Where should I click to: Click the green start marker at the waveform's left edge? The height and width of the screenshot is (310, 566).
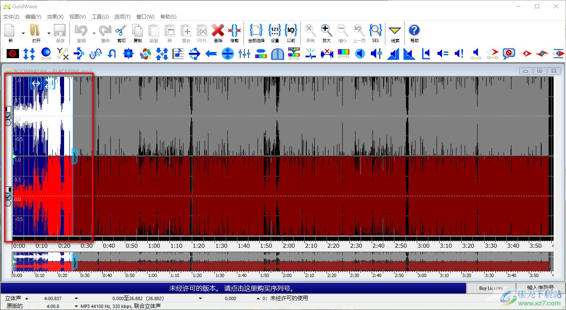click(x=14, y=157)
